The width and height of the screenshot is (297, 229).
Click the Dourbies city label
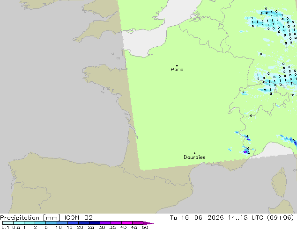pos(194,157)
